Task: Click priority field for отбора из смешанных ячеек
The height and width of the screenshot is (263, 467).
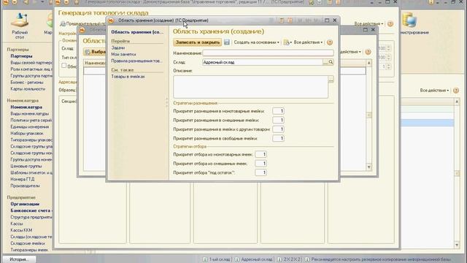Action: (x=260, y=164)
